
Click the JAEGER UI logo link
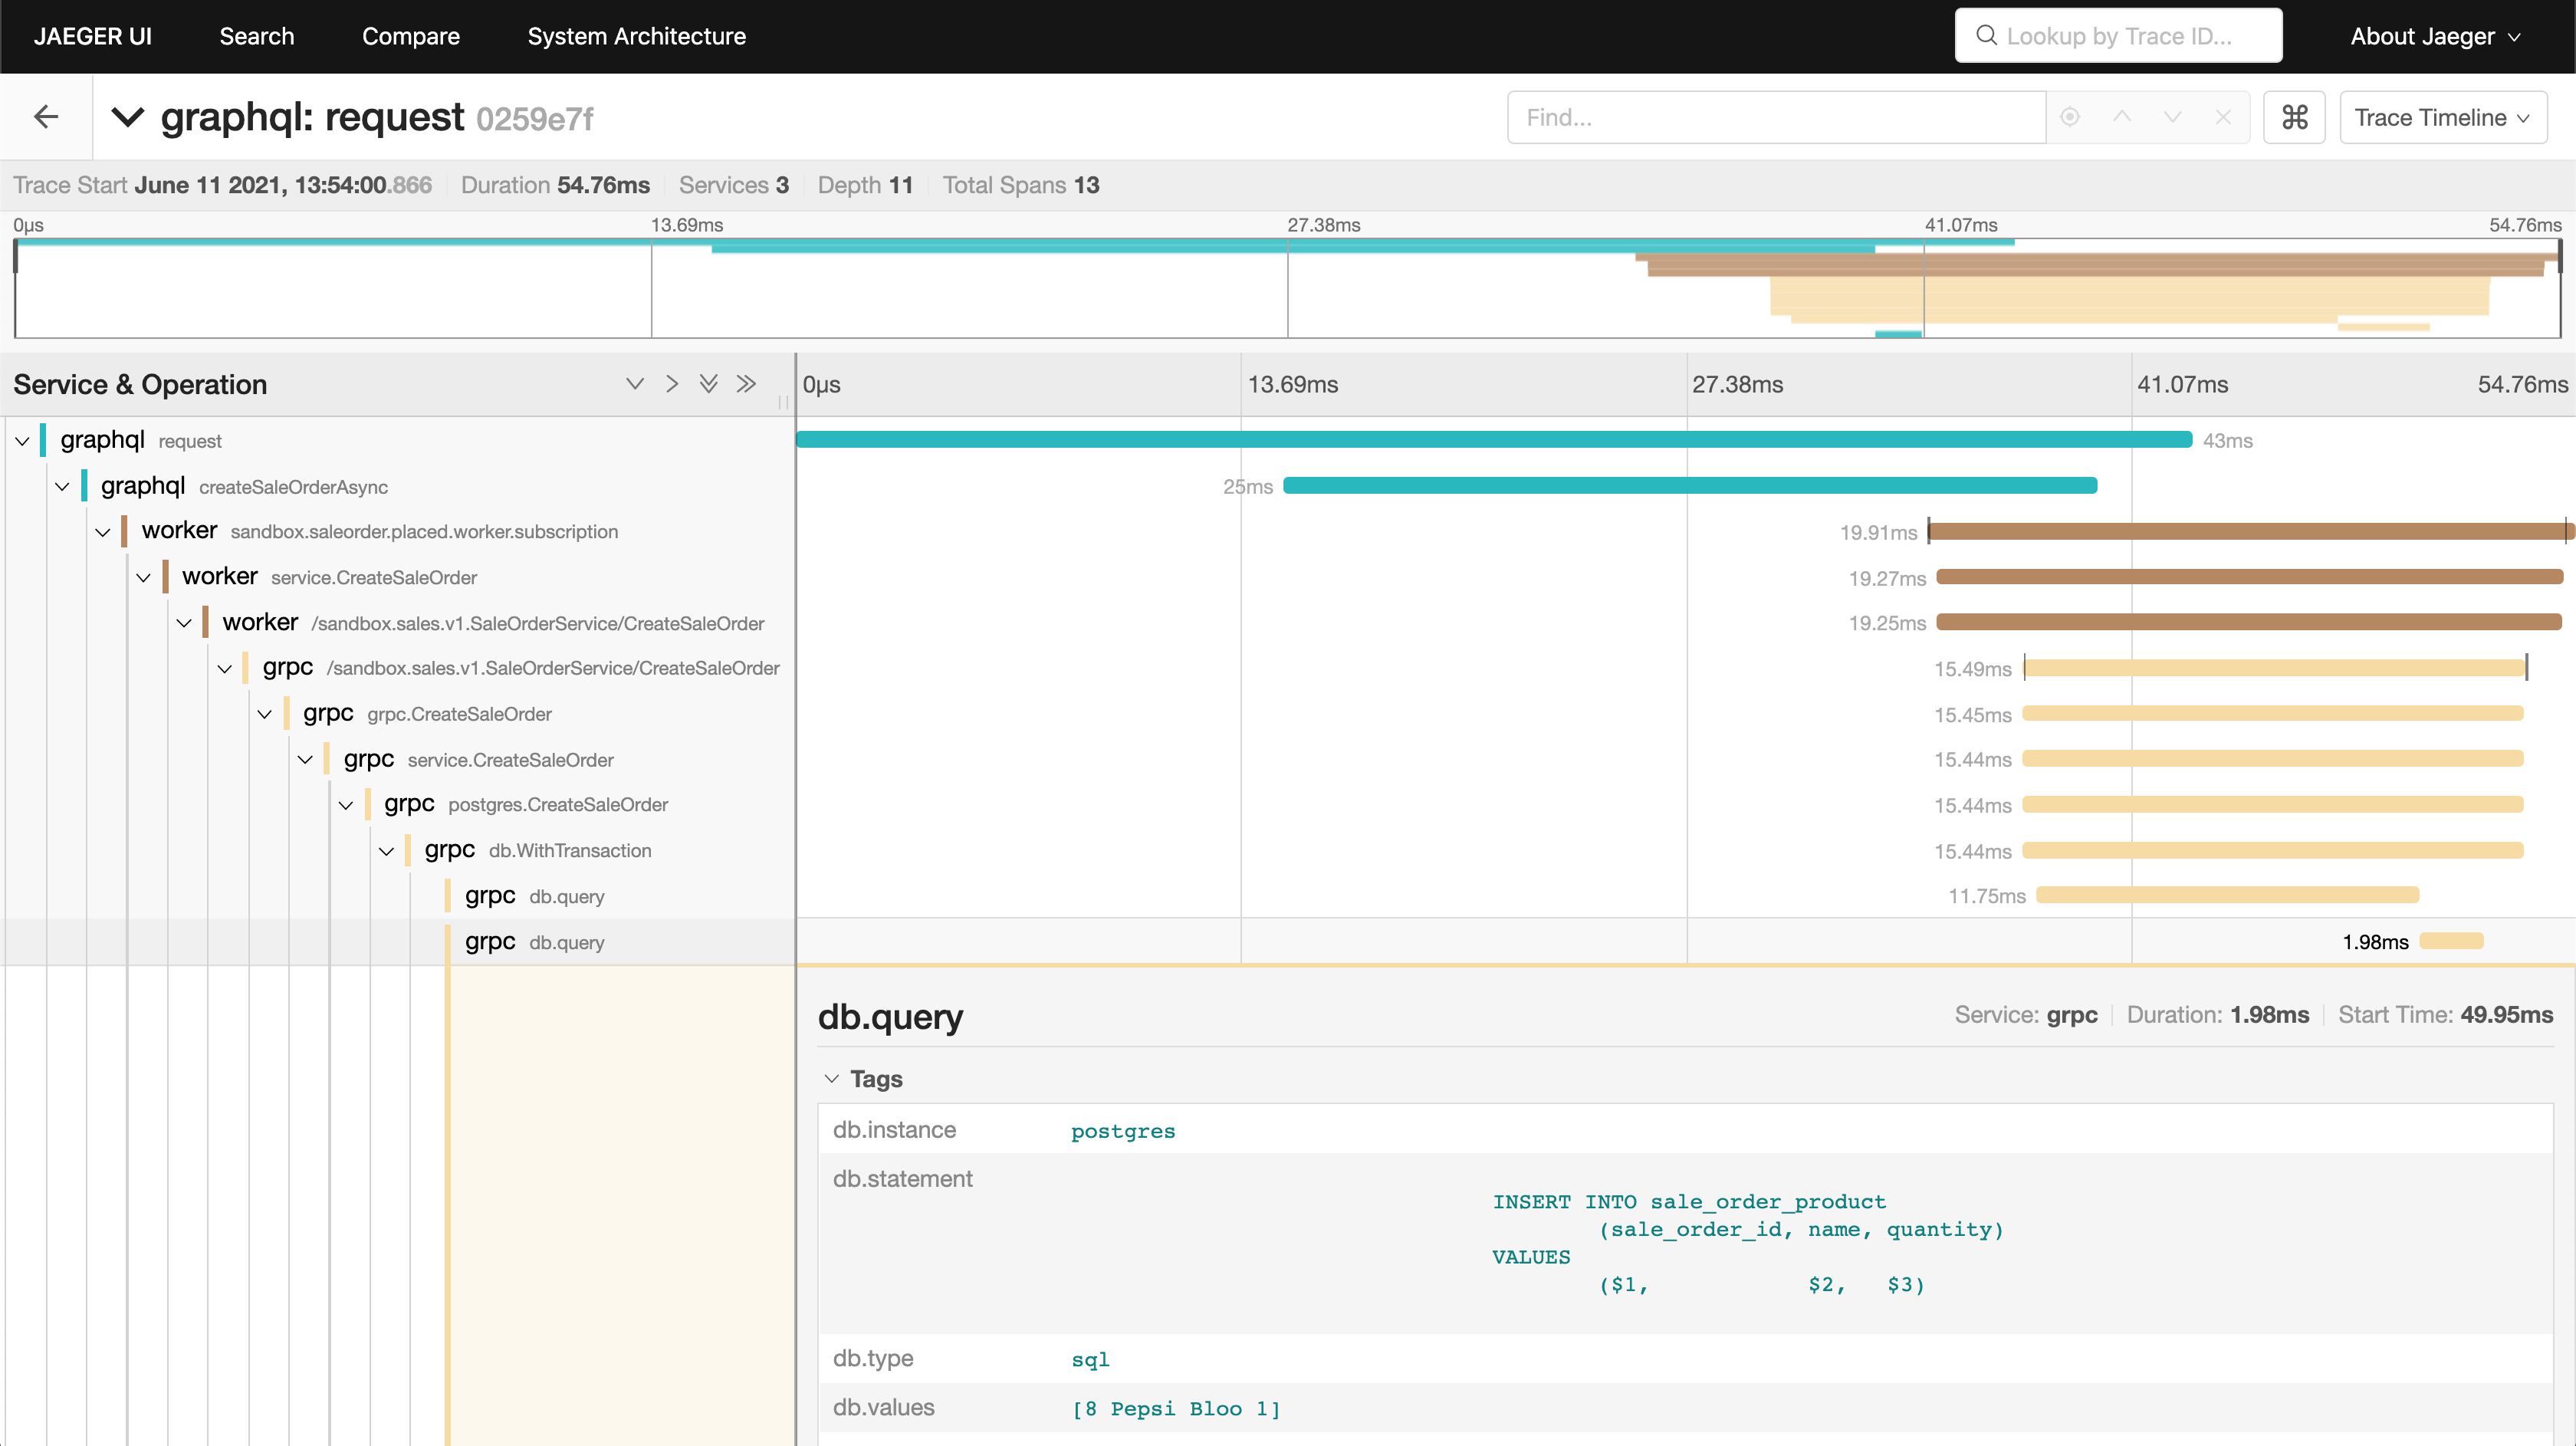pos(93,36)
